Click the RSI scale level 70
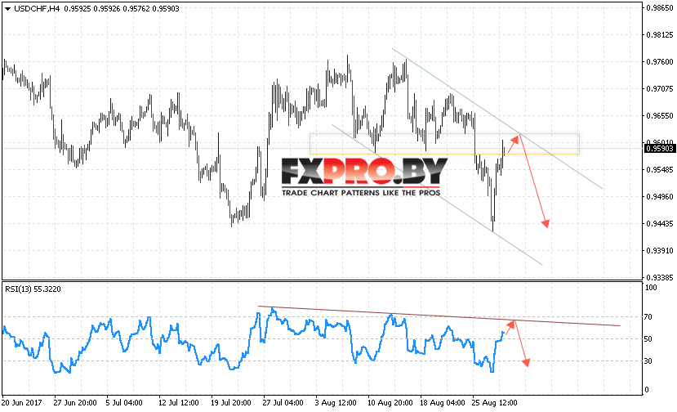677x412 pixels. coord(648,317)
